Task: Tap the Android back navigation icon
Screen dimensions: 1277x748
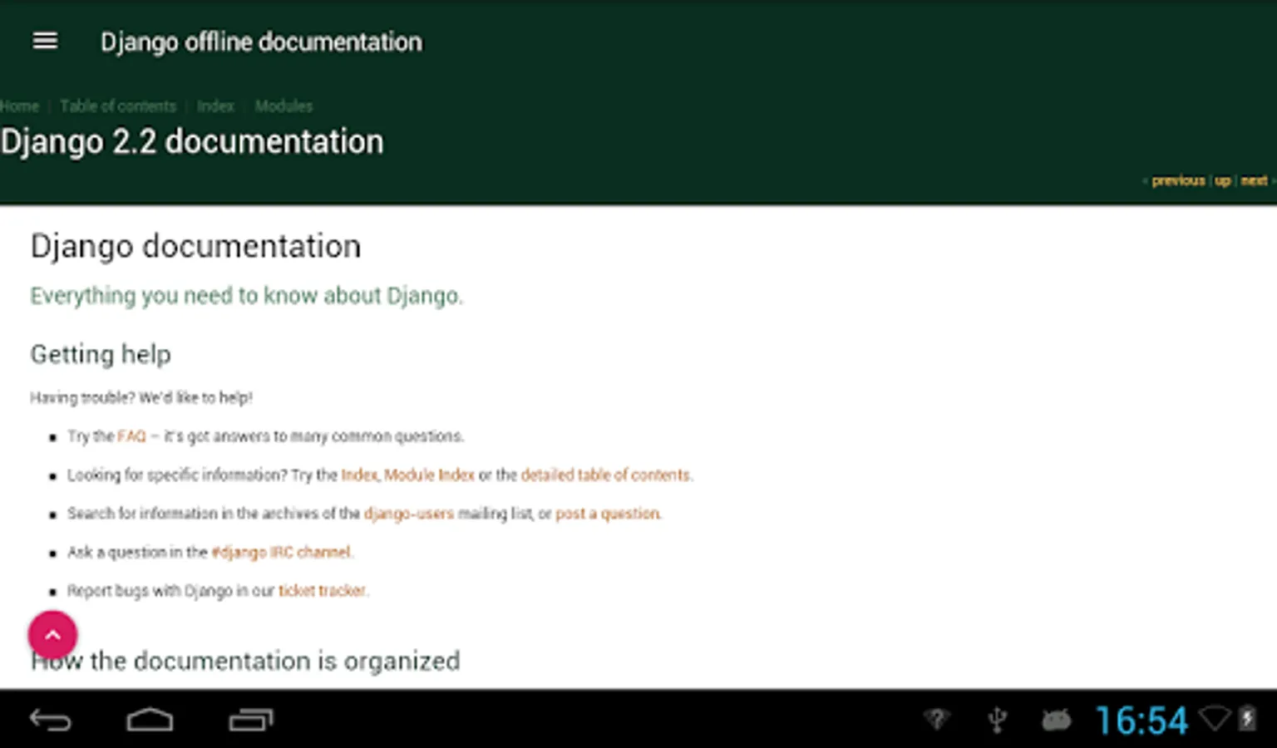Action: (x=51, y=720)
